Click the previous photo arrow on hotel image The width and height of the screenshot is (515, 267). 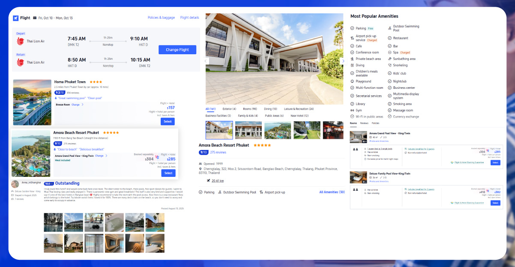point(206,61)
